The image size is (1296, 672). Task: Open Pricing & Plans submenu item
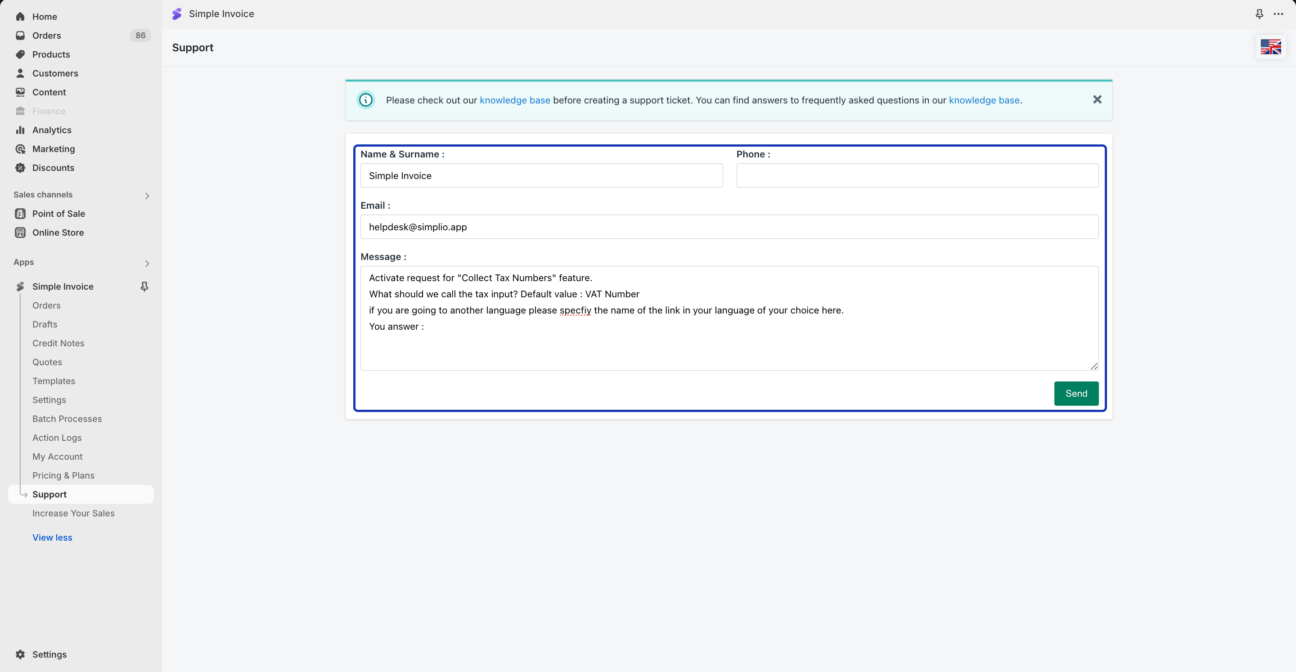pyautogui.click(x=63, y=476)
